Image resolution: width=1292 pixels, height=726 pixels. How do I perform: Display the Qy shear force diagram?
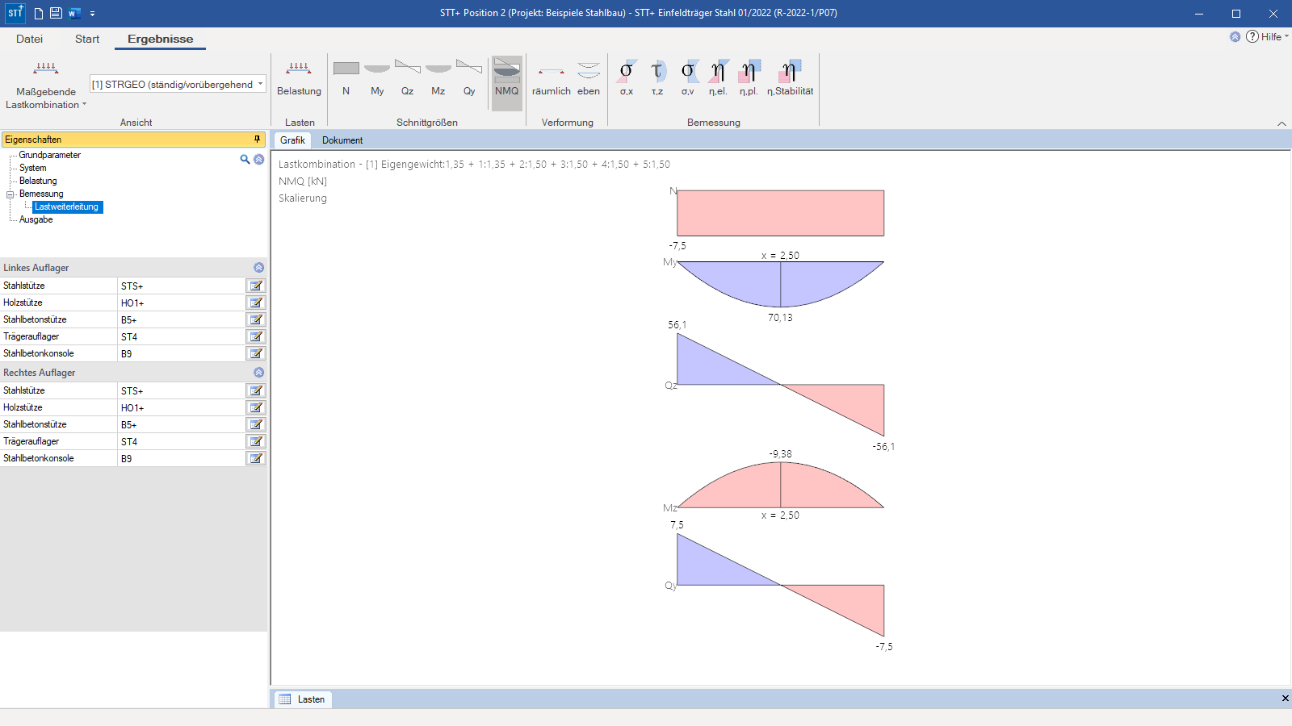(469, 78)
